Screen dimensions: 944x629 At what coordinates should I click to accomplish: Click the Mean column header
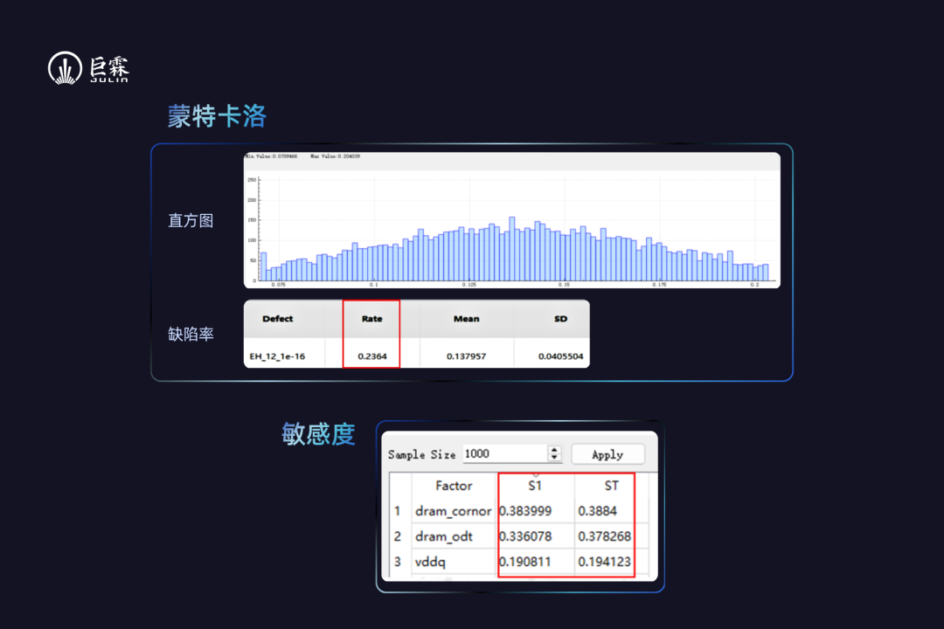(x=467, y=319)
